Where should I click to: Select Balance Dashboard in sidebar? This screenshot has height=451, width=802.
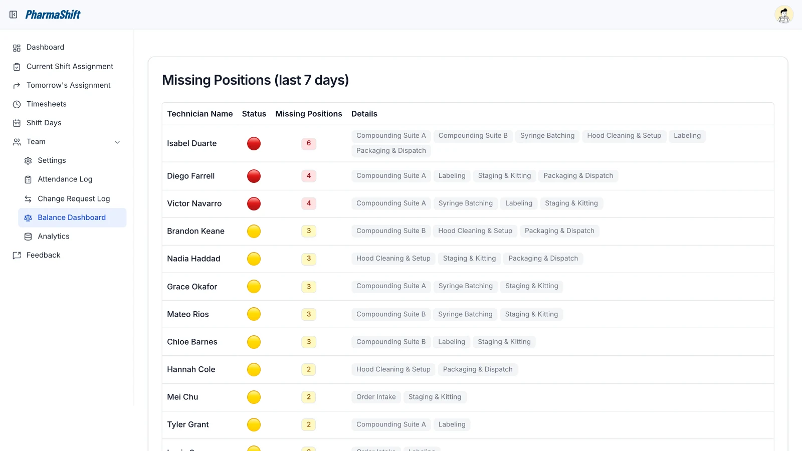72,217
